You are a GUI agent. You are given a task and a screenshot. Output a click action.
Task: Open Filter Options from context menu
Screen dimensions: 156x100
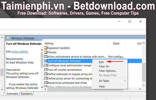pos(108,71)
